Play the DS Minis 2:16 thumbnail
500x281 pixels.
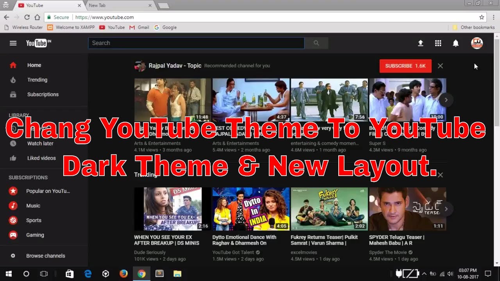tap(173, 209)
